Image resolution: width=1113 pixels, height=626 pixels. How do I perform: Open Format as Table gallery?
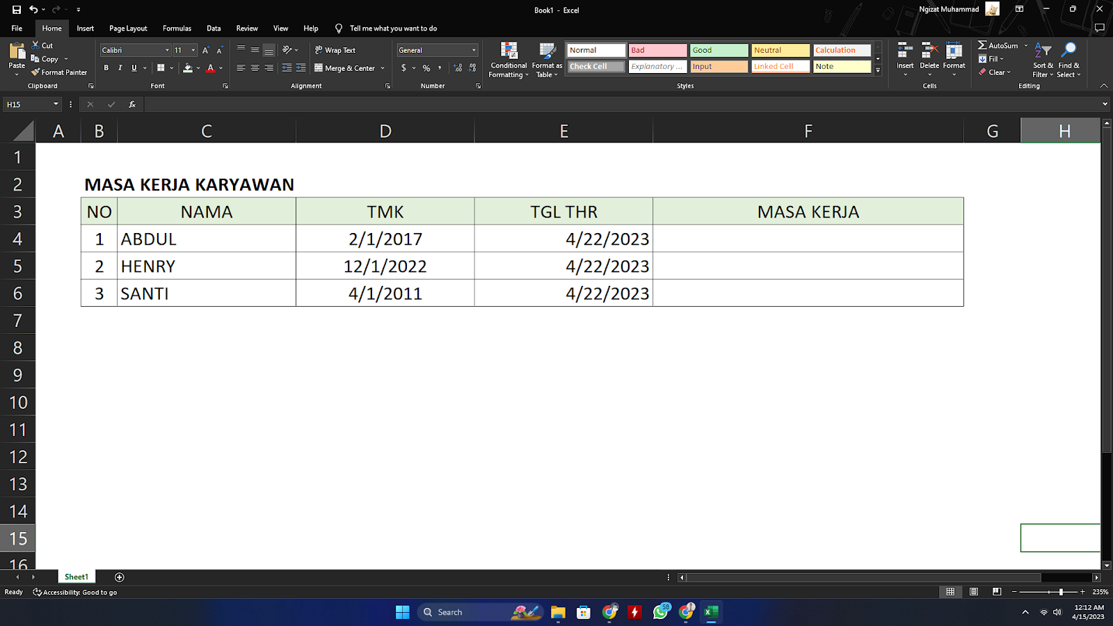click(547, 60)
